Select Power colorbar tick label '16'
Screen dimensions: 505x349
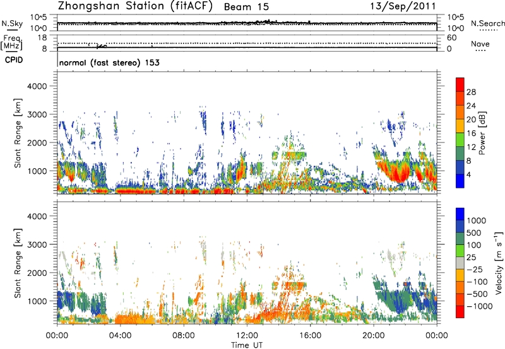pyautogui.click(x=471, y=134)
